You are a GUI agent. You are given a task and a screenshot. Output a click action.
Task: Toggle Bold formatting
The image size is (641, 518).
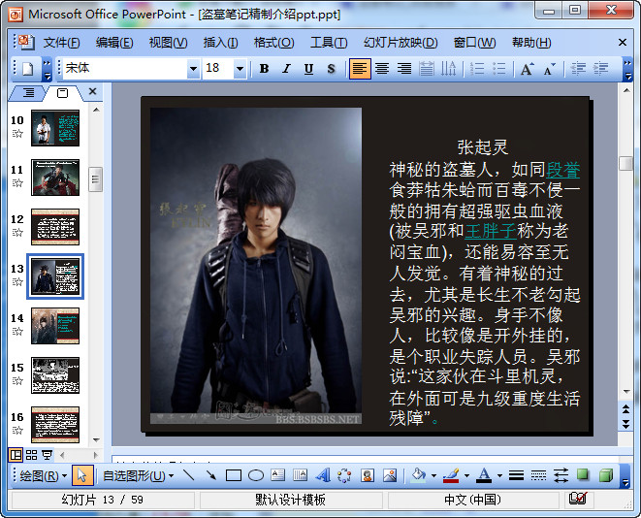264,69
